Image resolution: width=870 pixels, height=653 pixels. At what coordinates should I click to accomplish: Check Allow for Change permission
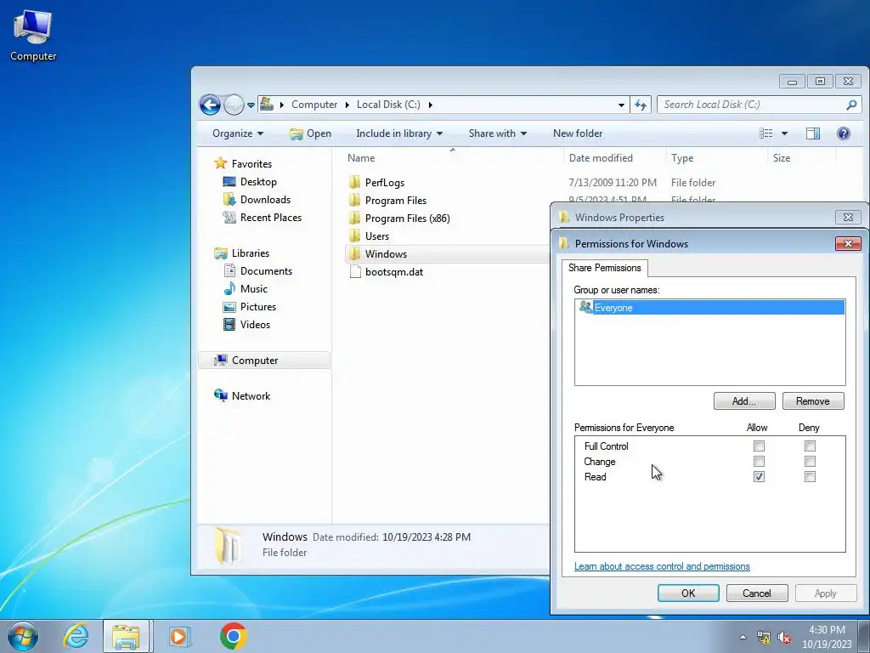coord(759,462)
